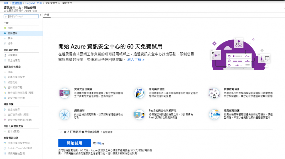Click the cloud icon beside 開始使用
285x159 pixels.
[5, 33]
